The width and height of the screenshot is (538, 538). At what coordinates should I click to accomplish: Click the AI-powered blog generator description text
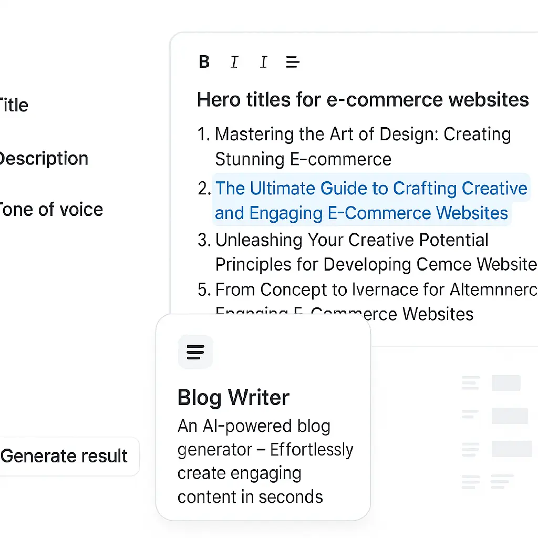[265, 461]
